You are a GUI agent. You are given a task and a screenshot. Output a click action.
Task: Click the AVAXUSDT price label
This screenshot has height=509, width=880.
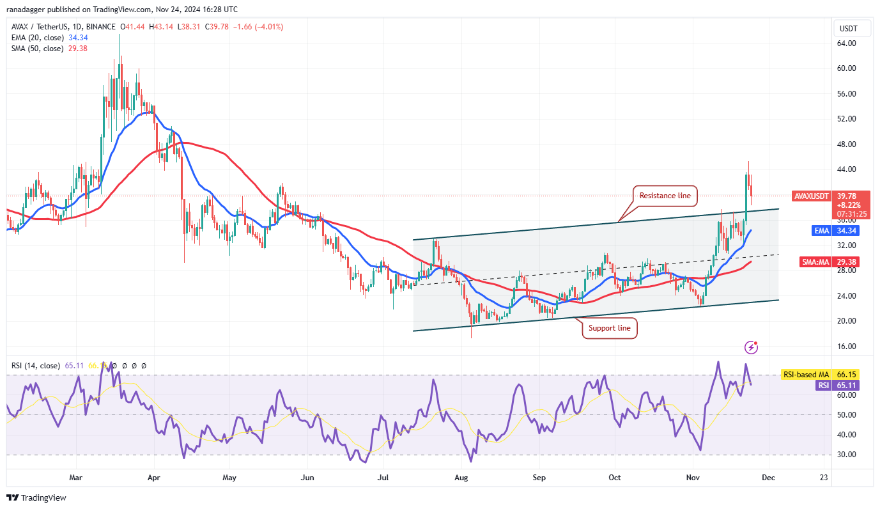click(812, 196)
